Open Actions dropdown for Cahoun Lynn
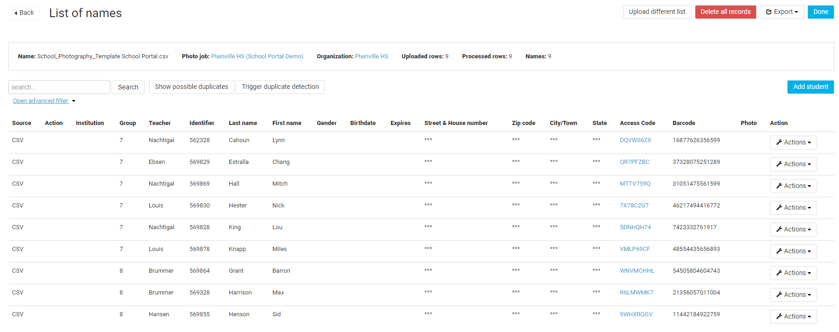 (793, 143)
